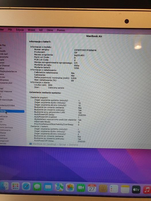This screenshot has height=201, width=151.
Task: Open the Okno menu
Action: tap(50, 30)
